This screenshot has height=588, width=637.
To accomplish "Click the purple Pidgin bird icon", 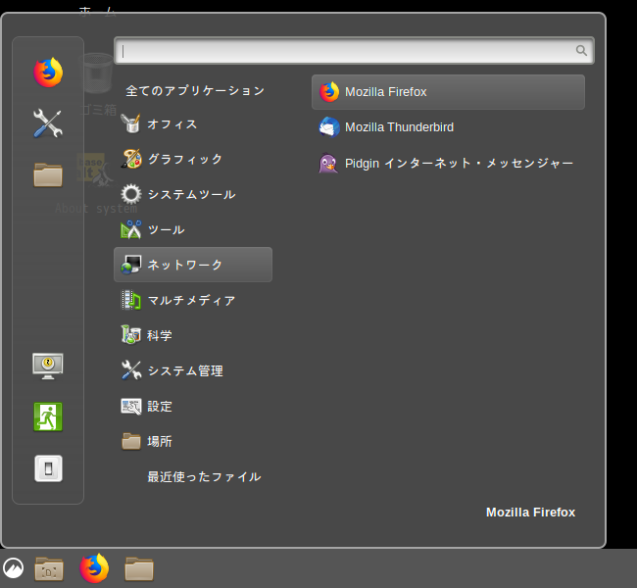I will (328, 163).
